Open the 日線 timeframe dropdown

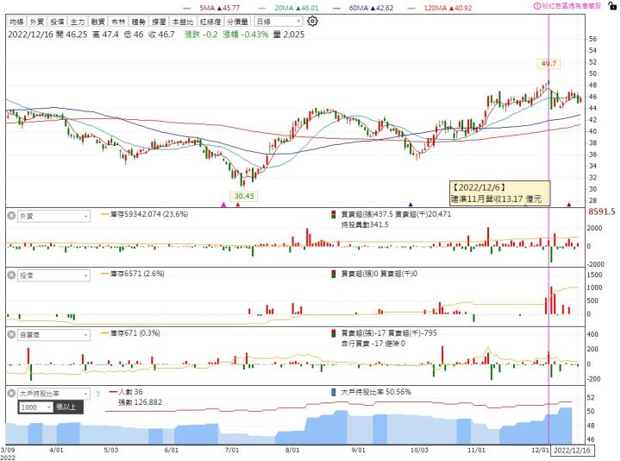pos(279,22)
